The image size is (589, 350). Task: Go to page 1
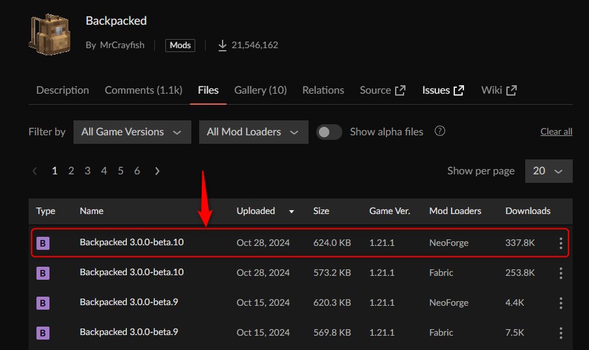[55, 171]
